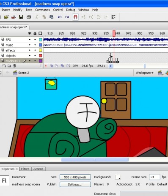
Task: Insert a layer folder icon
Action: coord(9,66)
